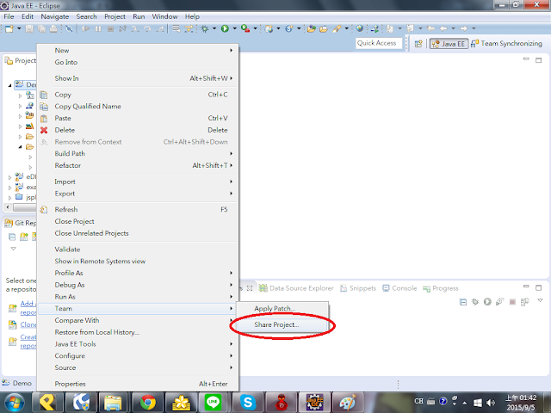Click the Resume icon in the toolbar
Screen dimensions: 551x413
85,28
